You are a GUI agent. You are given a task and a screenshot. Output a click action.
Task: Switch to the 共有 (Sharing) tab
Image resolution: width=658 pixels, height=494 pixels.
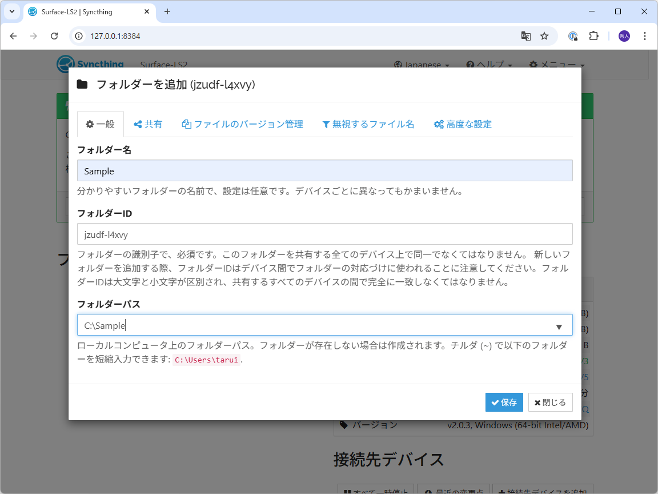[x=148, y=124]
